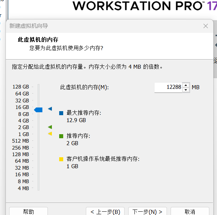The height and width of the screenshot is (215, 217).
Task: Click the 16 GB scale label
Action: point(22,107)
